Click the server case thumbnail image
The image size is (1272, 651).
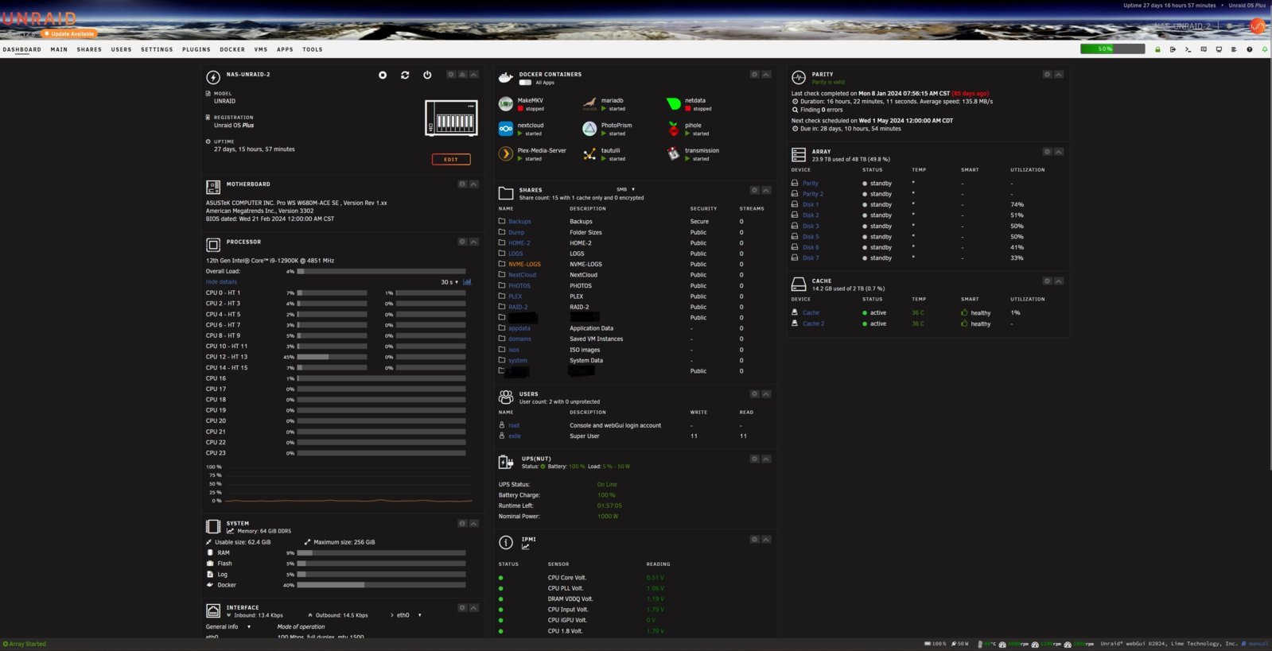coord(451,118)
